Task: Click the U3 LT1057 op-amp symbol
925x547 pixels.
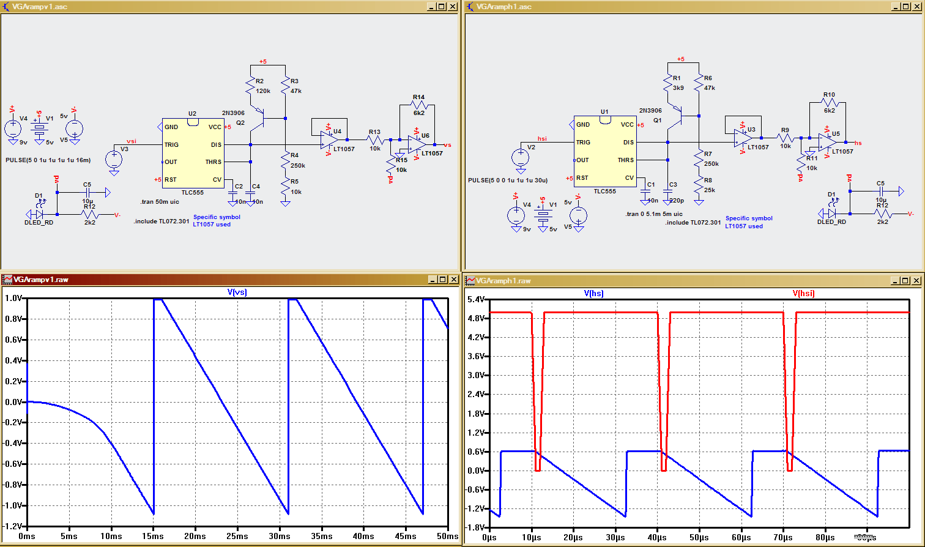Action: 743,138
